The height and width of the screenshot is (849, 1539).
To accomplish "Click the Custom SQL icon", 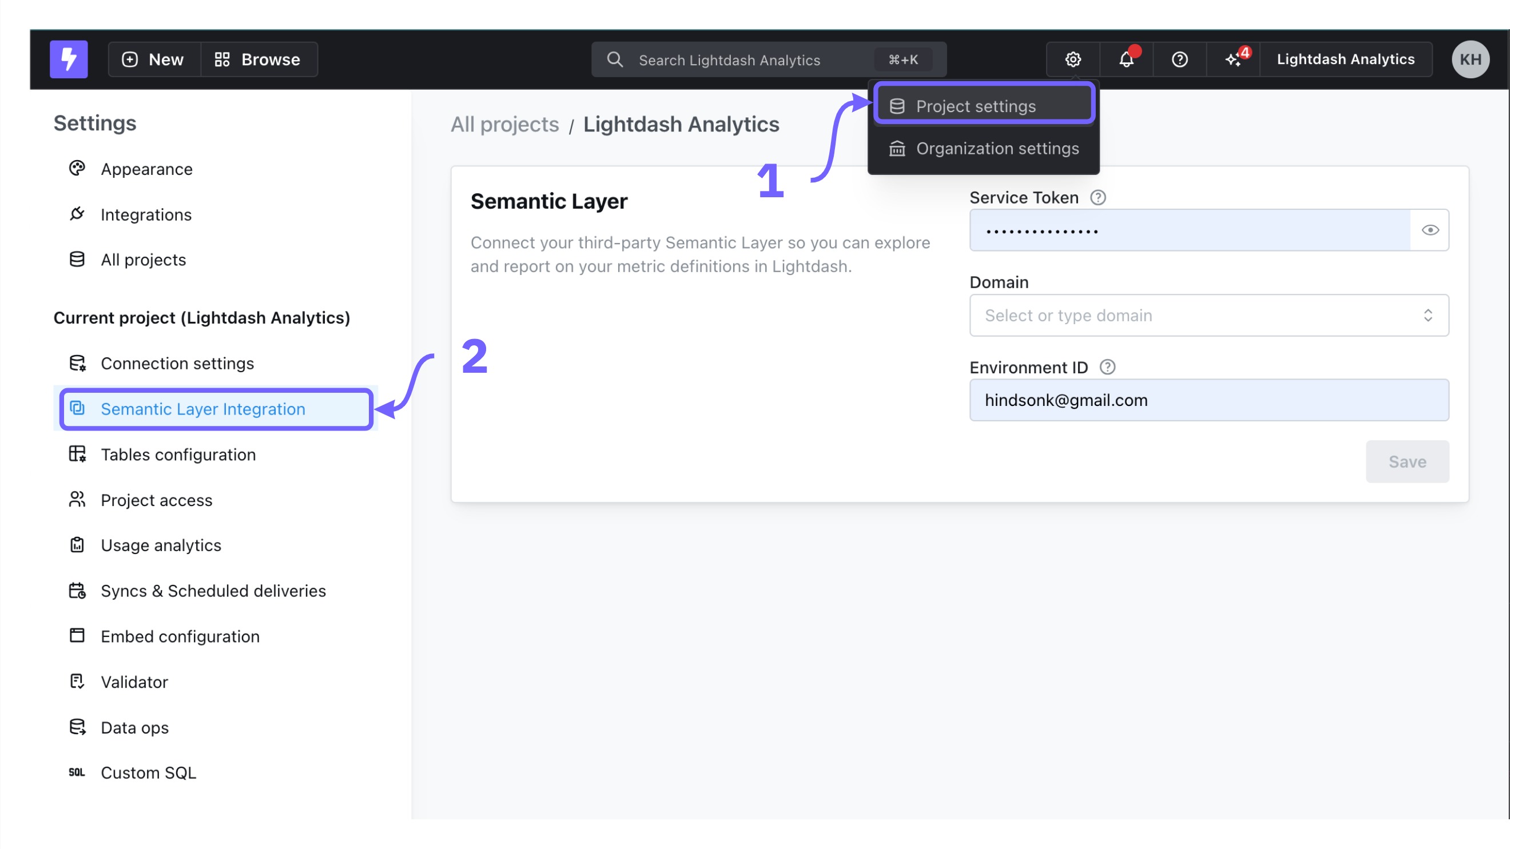I will point(77,772).
